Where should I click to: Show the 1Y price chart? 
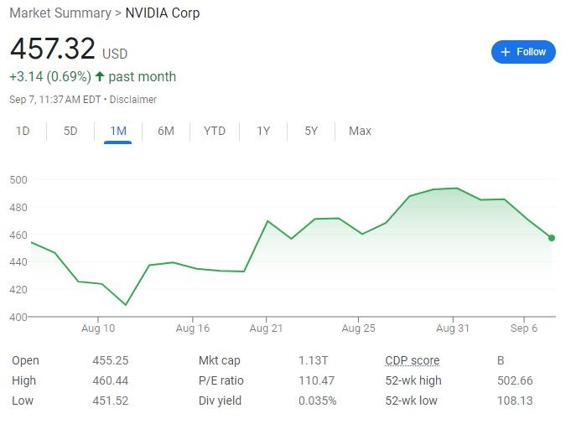[263, 131]
